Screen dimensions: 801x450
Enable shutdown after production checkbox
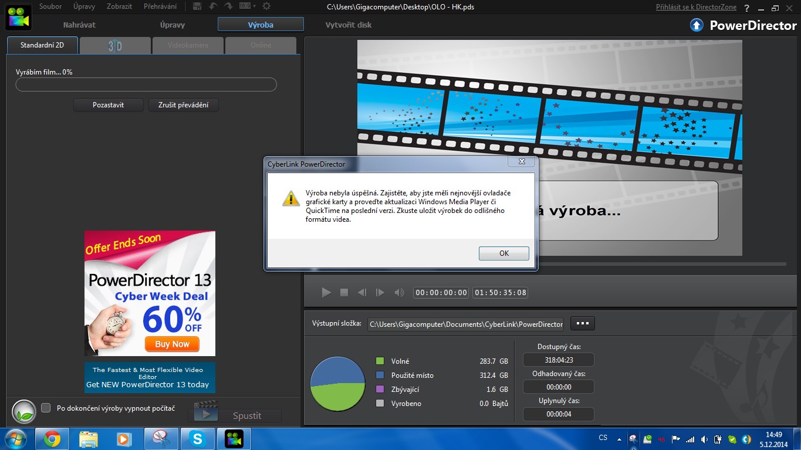point(46,407)
